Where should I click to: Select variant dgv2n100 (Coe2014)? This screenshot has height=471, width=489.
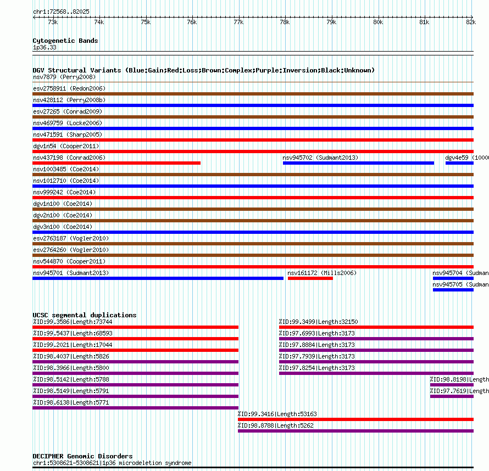pyautogui.click(x=63, y=215)
